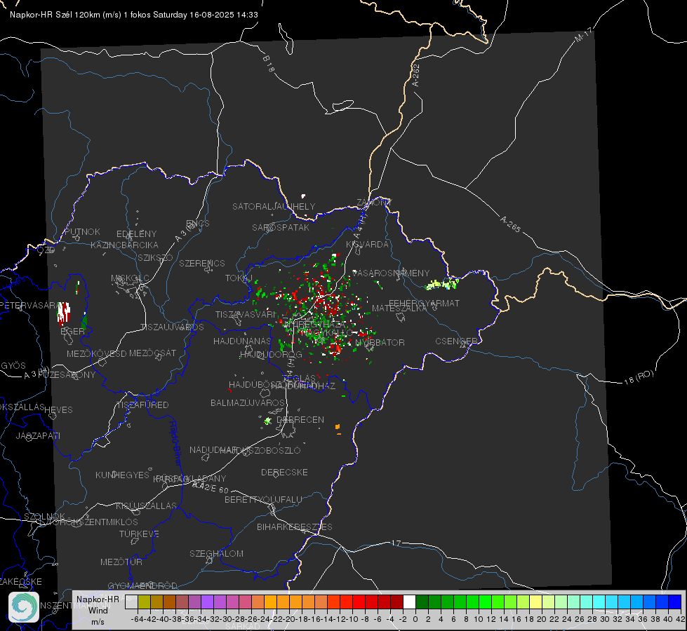
Task: Click the B 18 road label
Action: [x=268, y=64]
